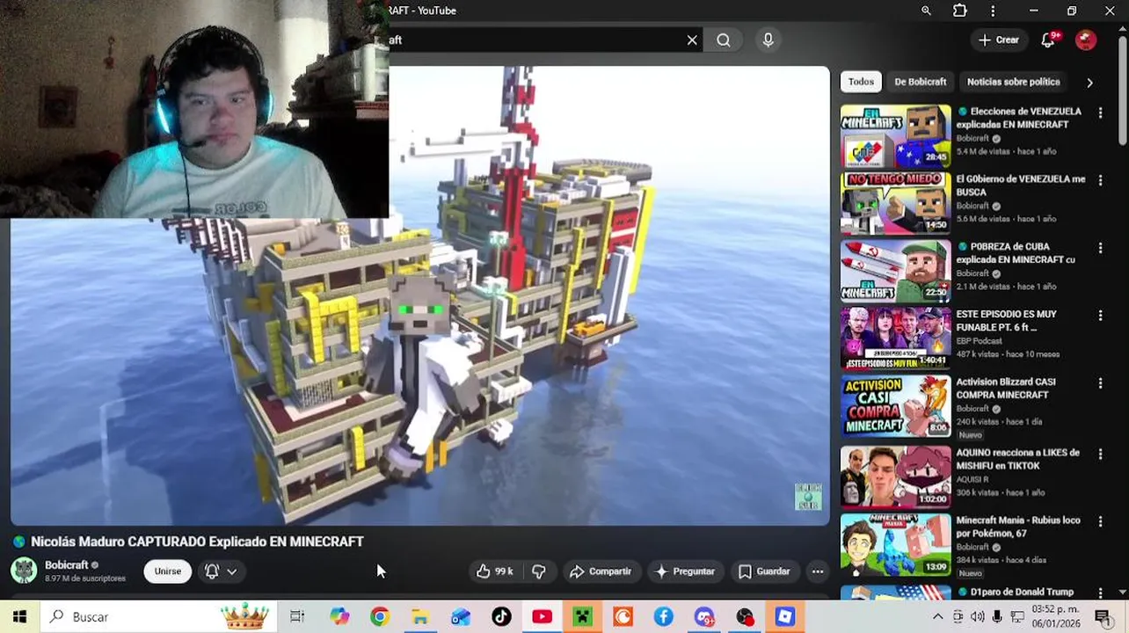Click the video title Nicolás Maduro CAPTURADO

pos(197,542)
